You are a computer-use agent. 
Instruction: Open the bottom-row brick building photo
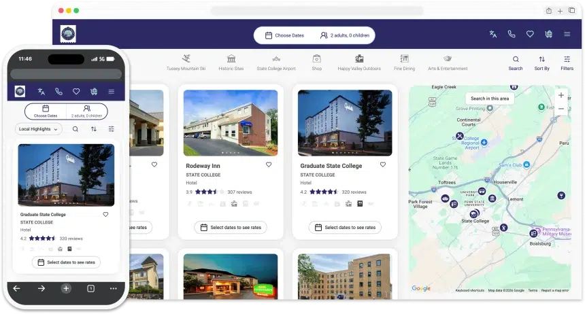click(x=345, y=277)
